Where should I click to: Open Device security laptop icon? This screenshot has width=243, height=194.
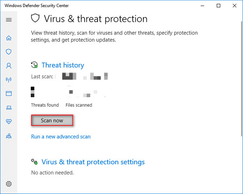pos(9,108)
